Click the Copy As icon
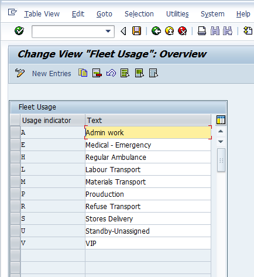The image size is (254, 277). pos(83,73)
